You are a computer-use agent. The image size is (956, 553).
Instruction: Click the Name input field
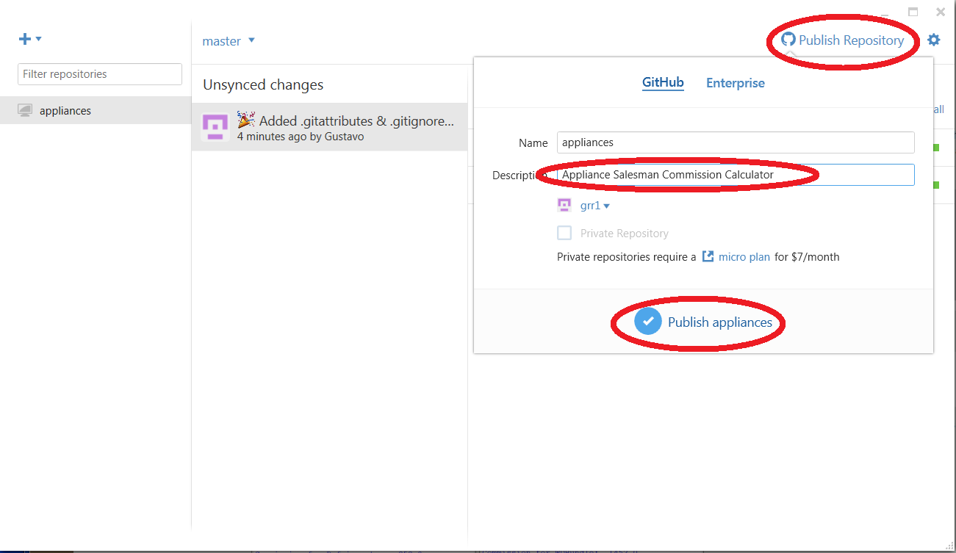[736, 142]
